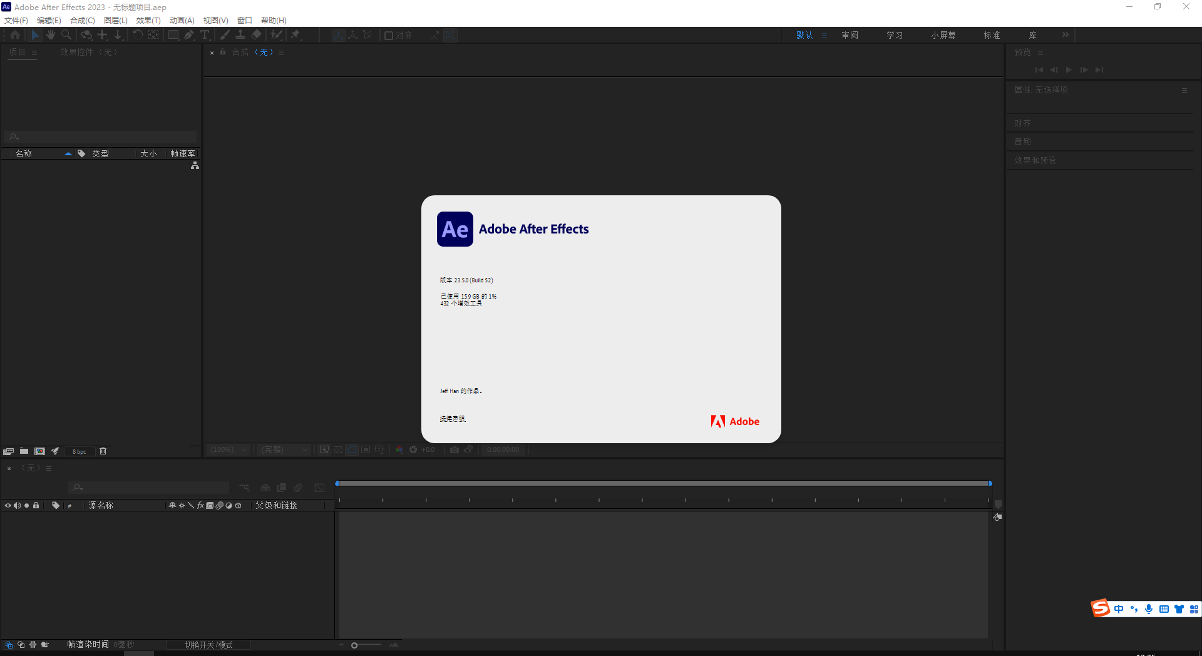Open the 100% magnification dropdown
Image resolution: width=1202 pixels, height=656 pixels.
click(229, 449)
